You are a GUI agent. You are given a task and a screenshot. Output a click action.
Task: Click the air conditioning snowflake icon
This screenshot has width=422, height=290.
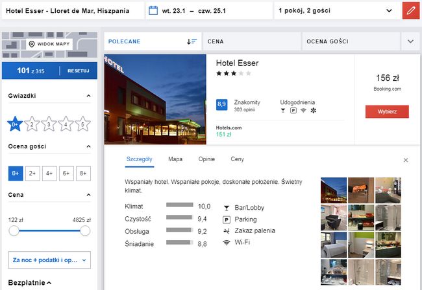(314, 110)
